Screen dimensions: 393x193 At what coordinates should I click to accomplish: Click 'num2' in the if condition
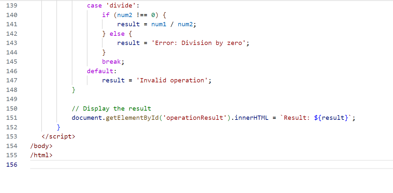tap(125, 15)
